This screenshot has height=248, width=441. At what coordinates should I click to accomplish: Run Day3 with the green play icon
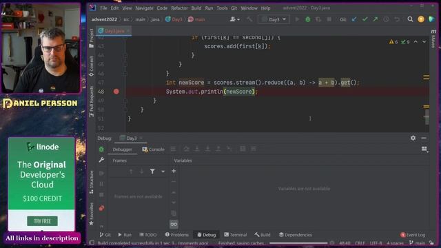click(297, 19)
